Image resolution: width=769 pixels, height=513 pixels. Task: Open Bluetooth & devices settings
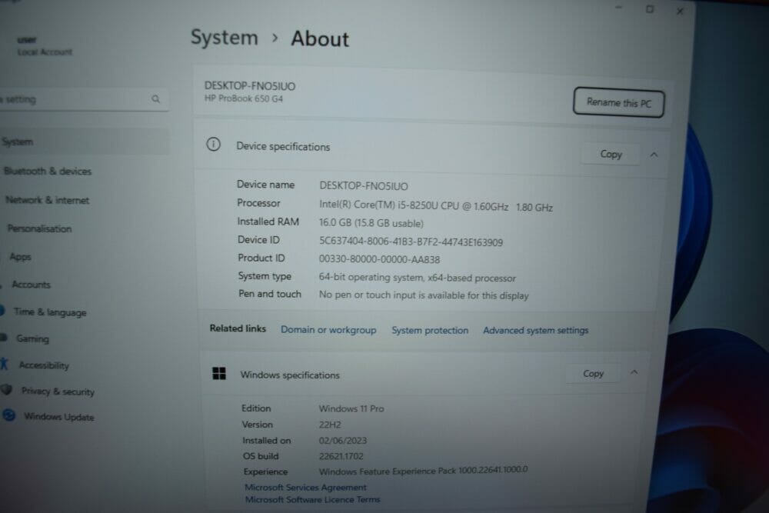[47, 172]
